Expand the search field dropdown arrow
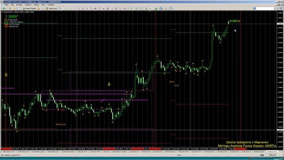284x160 pixels. [275, 8]
